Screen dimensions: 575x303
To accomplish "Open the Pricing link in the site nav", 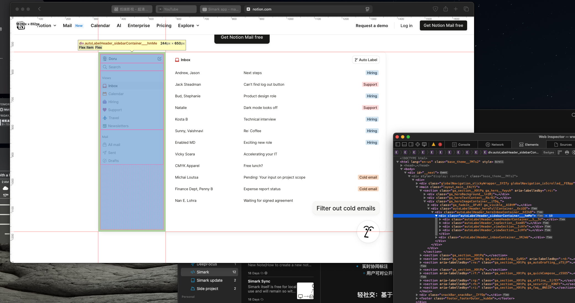I will coord(164,25).
